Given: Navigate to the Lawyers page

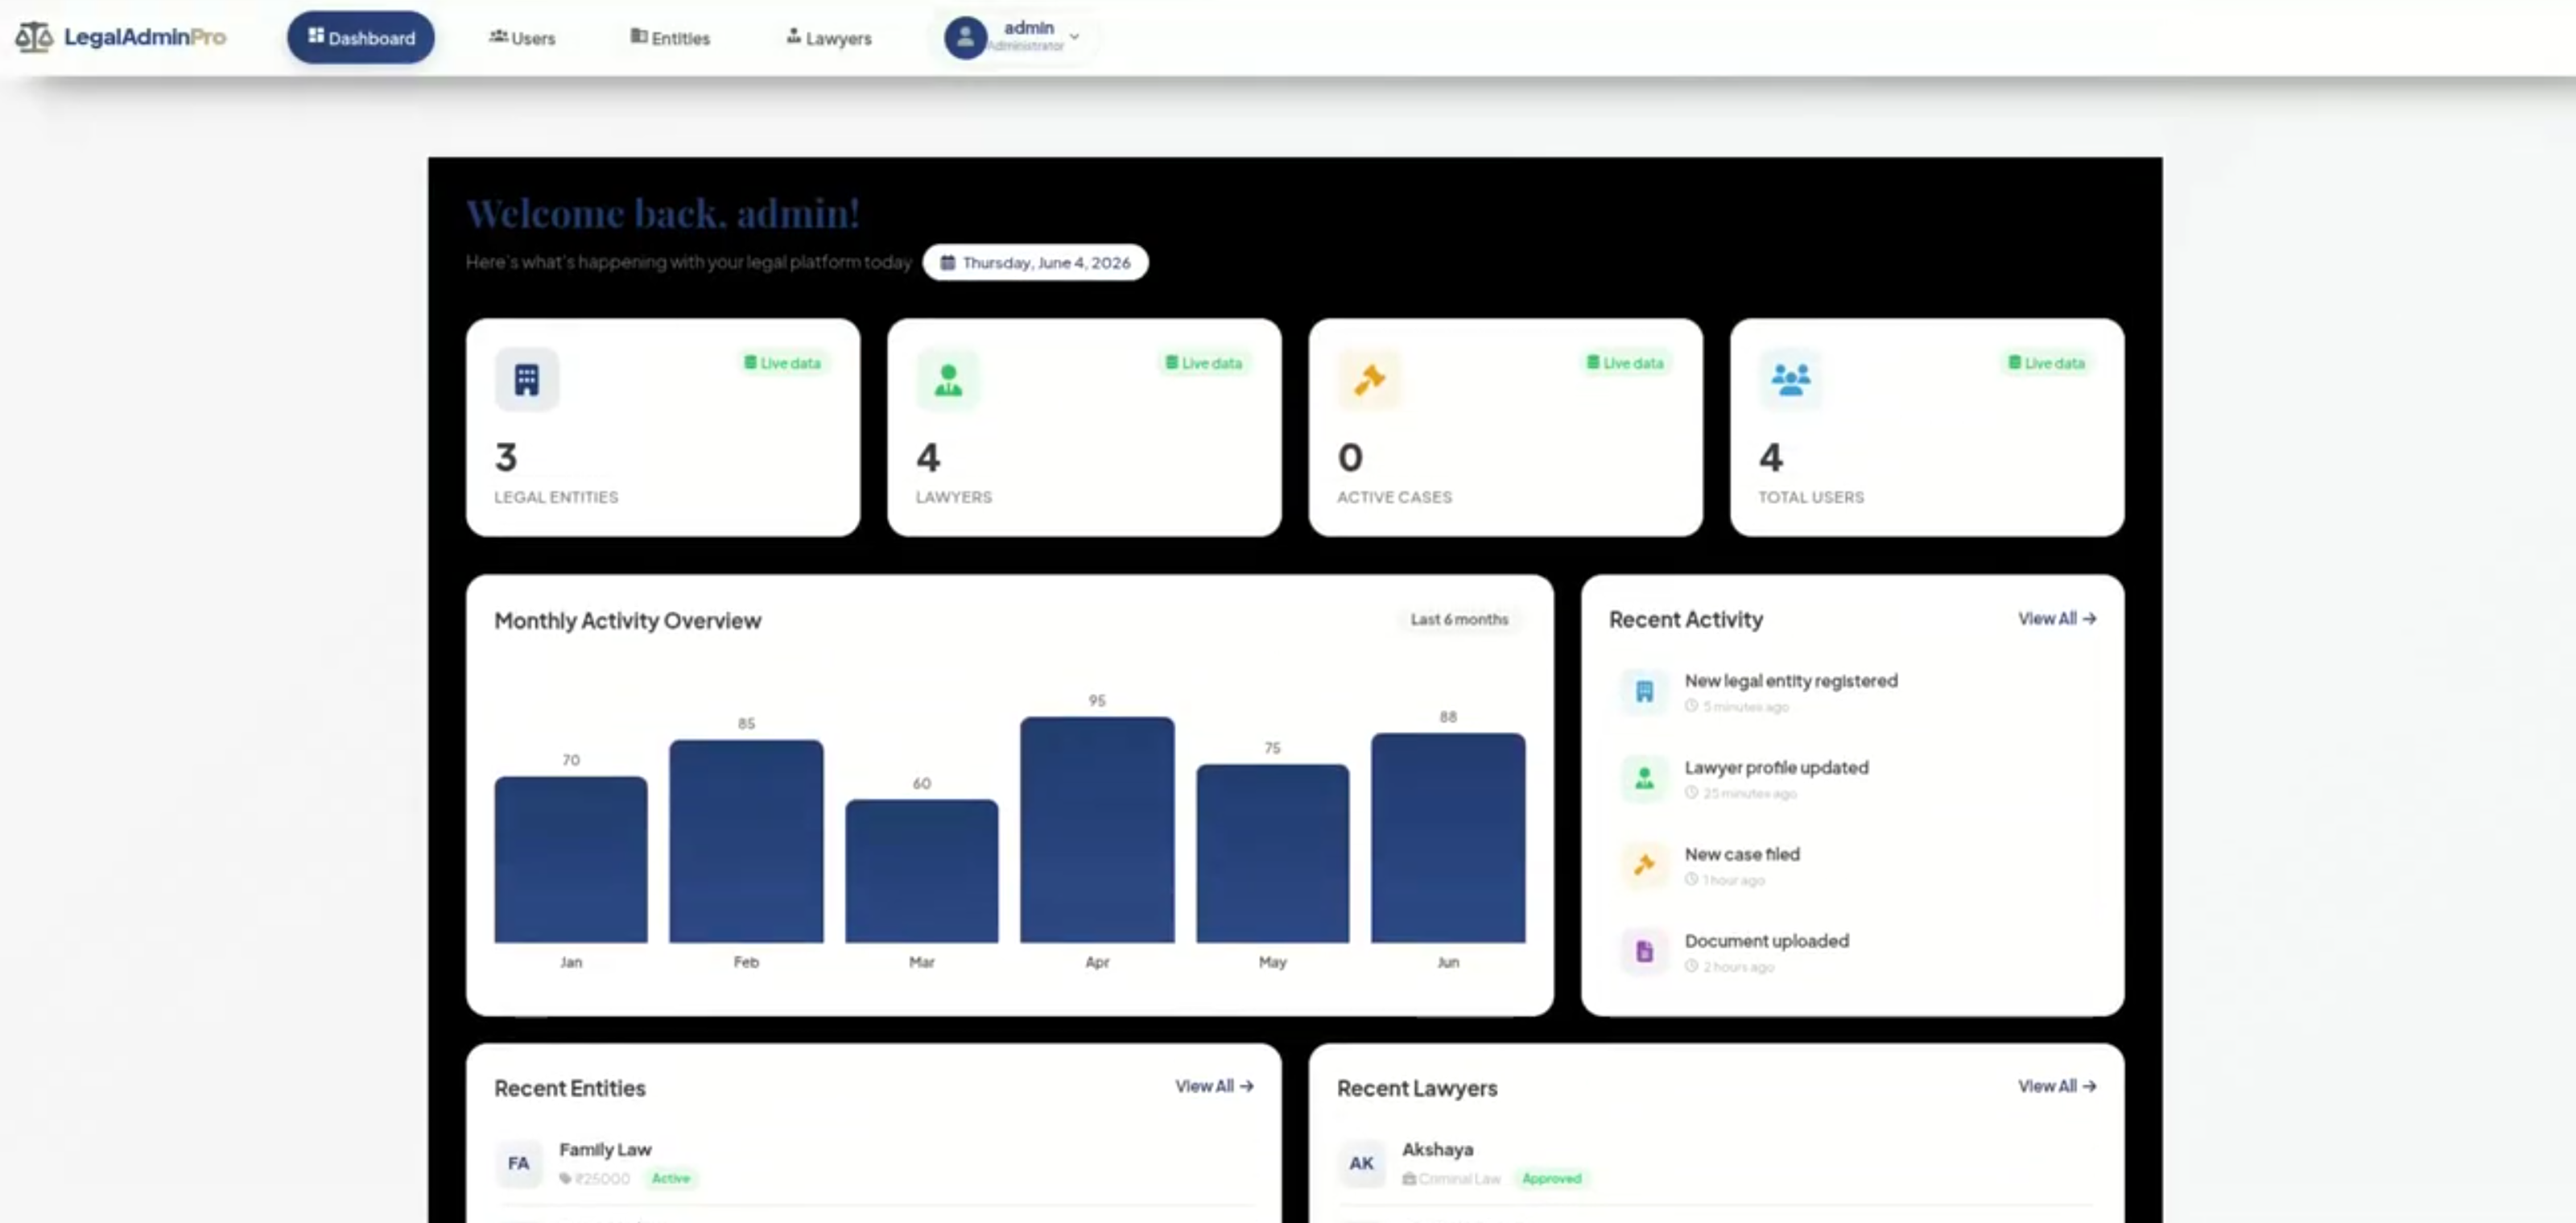Looking at the screenshot, I should pyautogui.click(x=829, y=38).
